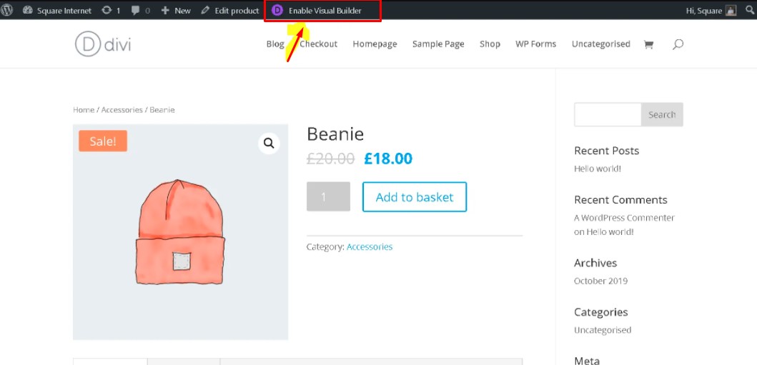Image resolution: width=757 pixels, height=365 pixels.
Task: Click the product image zoom magnifier
Action: pos(269,144)
